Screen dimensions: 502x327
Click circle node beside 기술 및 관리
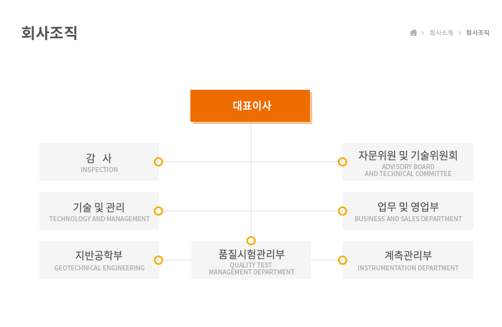158,211
